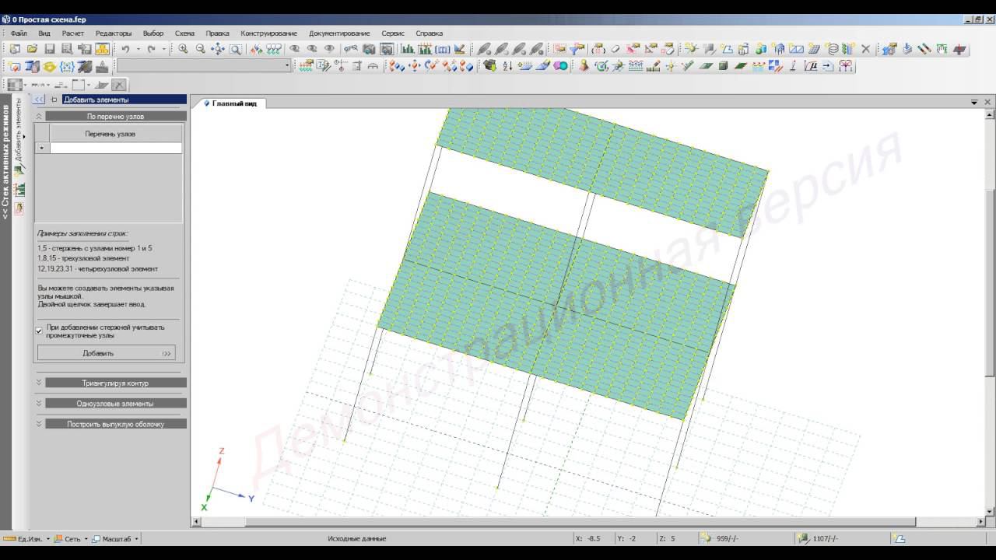This screenshot has width=996, height=560.
Task: Open the Редакторы menu
Action: pyautogui.click(x=114, y=33)
